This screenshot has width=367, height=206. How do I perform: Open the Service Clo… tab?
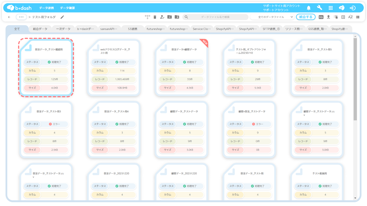point(202,29)
